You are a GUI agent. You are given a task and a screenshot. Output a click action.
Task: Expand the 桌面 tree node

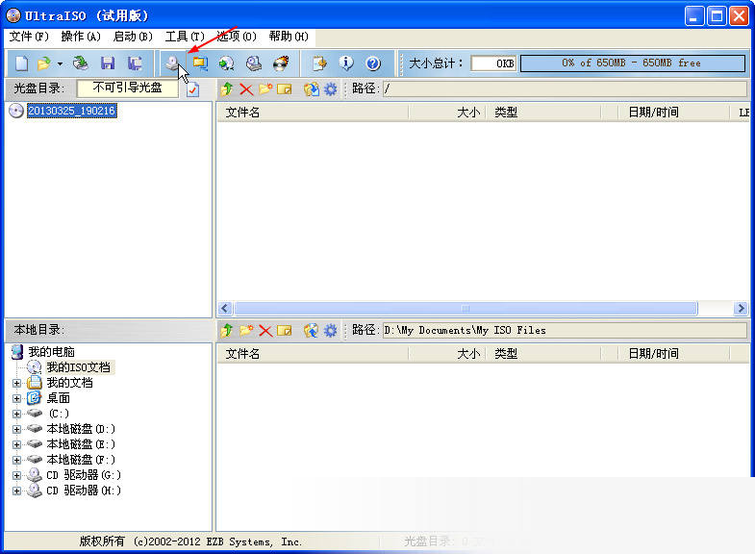(x=17, y=398)
